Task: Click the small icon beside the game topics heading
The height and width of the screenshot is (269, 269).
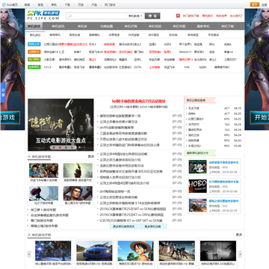Action: point(29,157)
